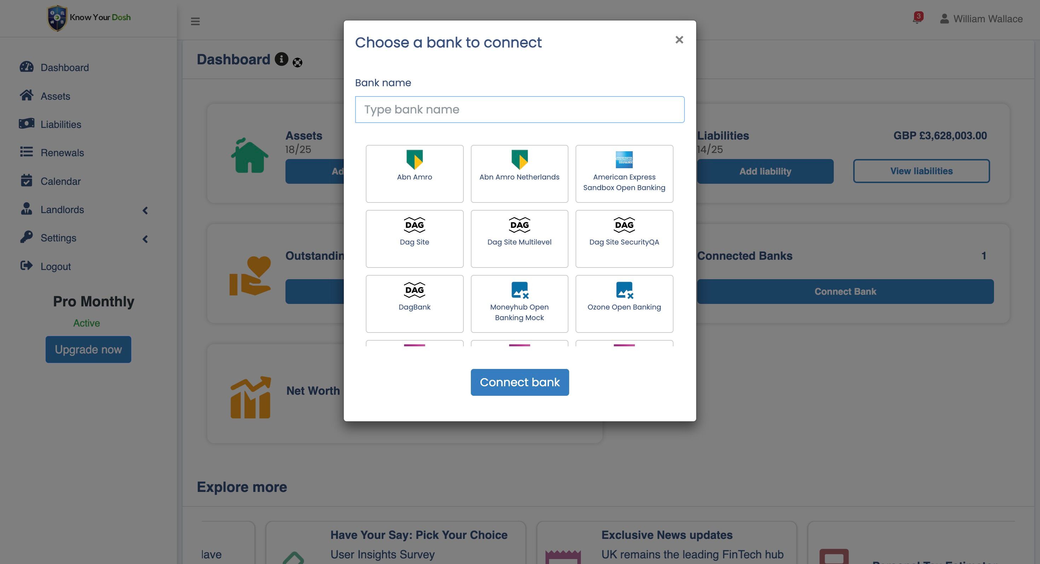Click the Upgrade now button
Screen dimensions: 1040x564
click(88, 349)
